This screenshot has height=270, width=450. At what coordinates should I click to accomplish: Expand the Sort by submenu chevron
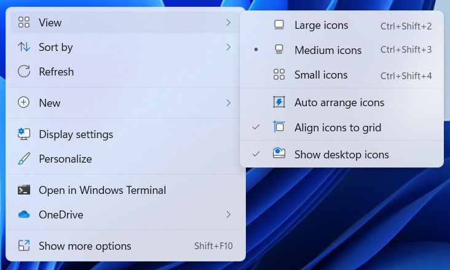(x=229, y=47)
